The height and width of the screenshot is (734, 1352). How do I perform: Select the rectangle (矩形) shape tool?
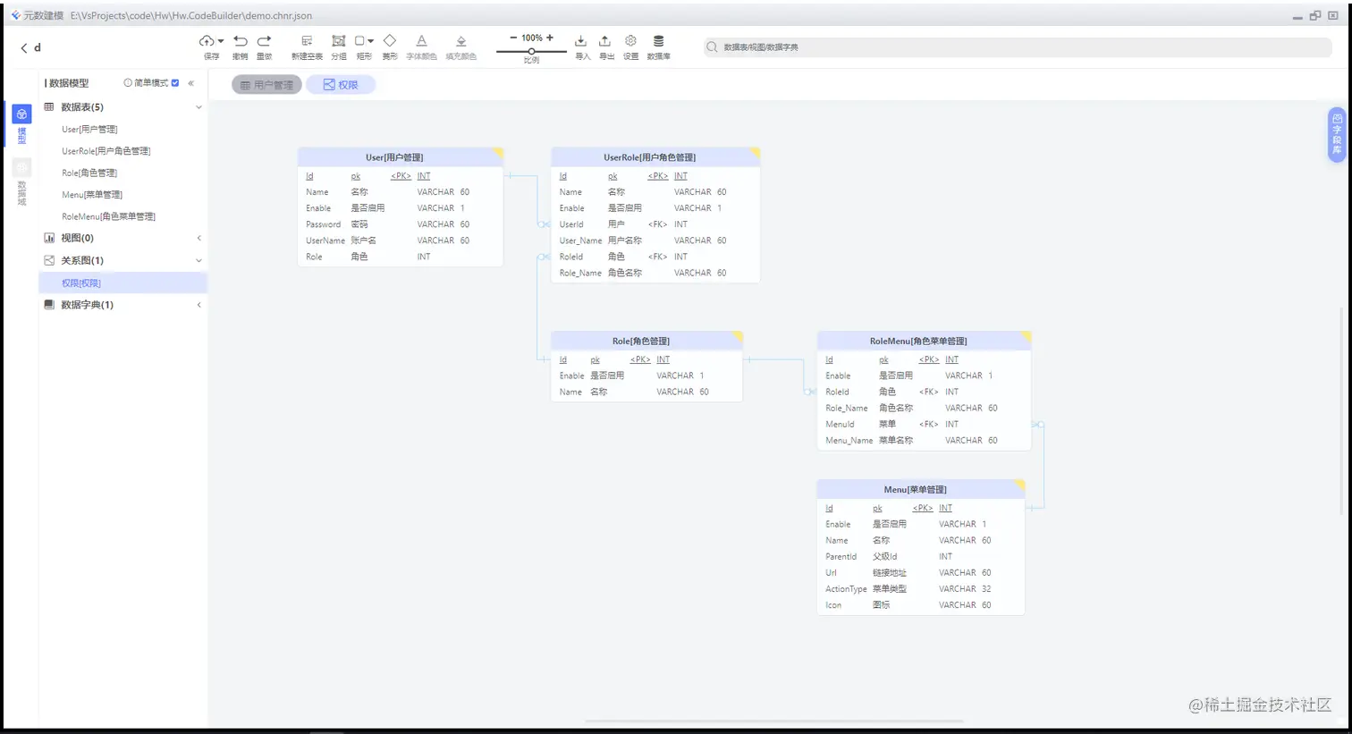359,41
